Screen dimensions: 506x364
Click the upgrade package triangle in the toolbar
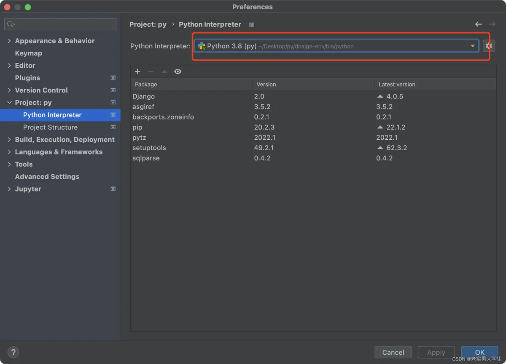pos(164,72)
